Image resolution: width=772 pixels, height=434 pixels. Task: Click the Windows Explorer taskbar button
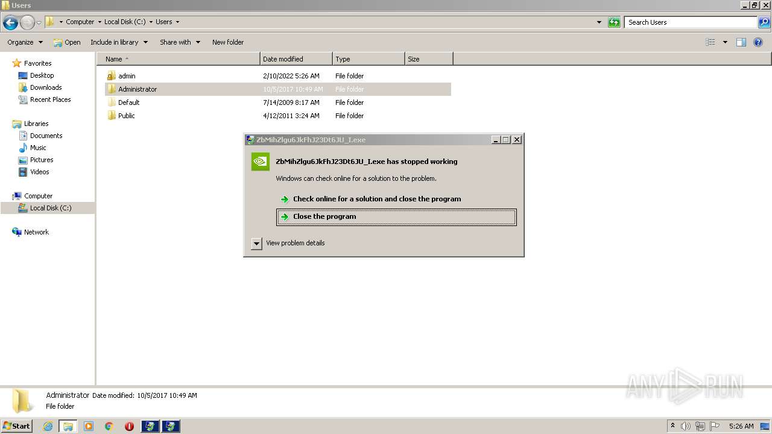coord(68,426)
